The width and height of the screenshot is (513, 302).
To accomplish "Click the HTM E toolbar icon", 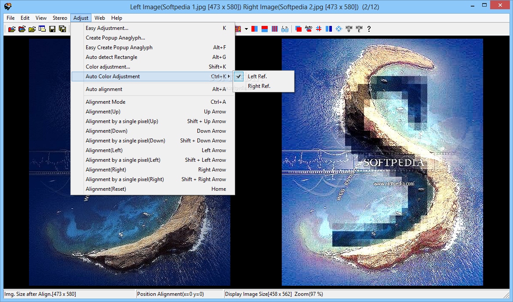I will pos(359,29).
